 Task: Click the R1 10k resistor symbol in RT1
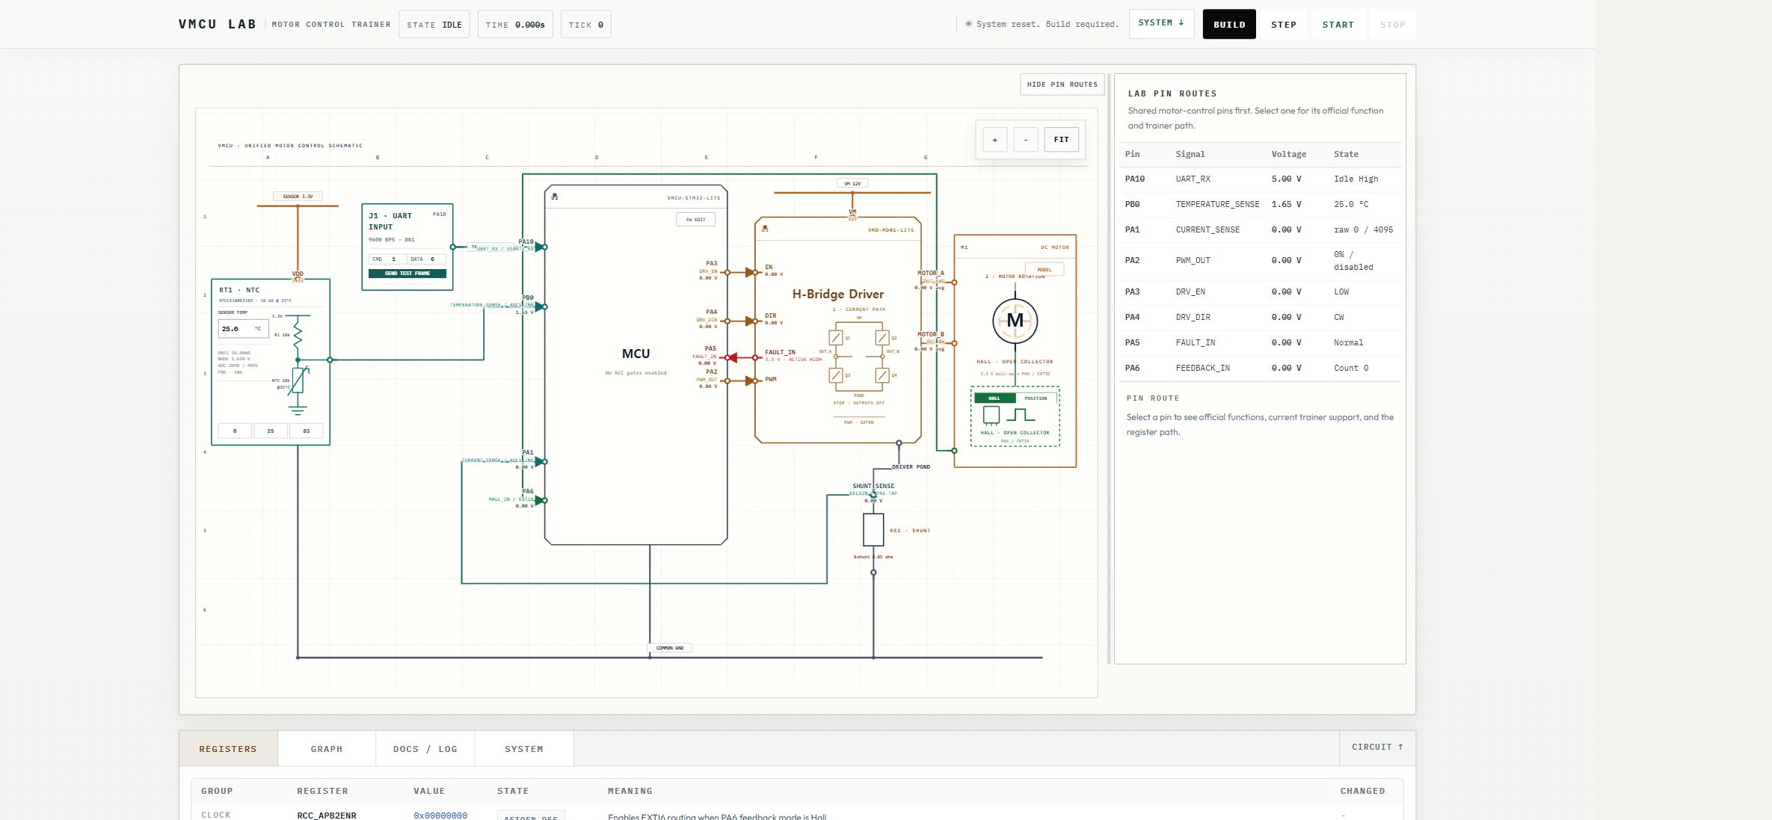coord(298,335)
